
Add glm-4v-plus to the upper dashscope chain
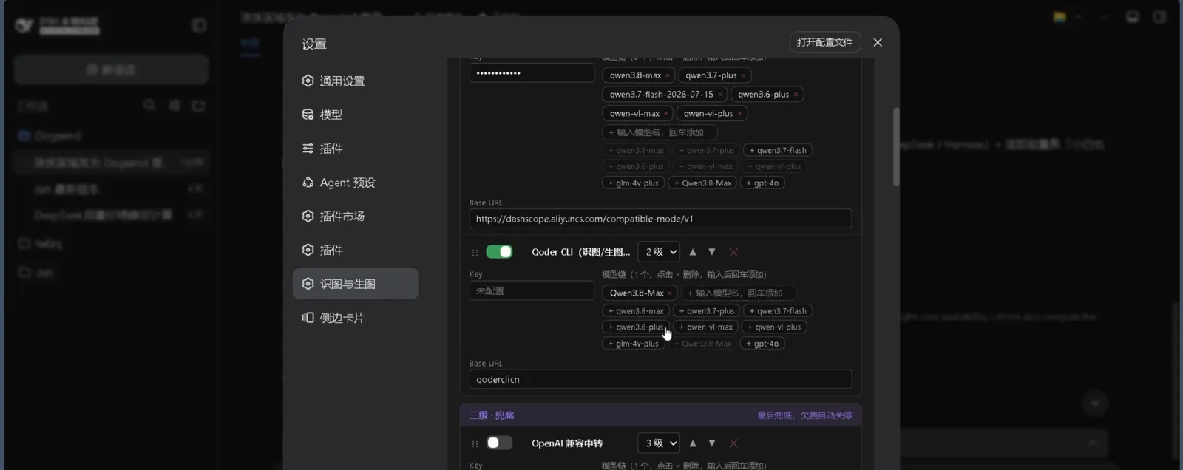[x=633, y=183]
